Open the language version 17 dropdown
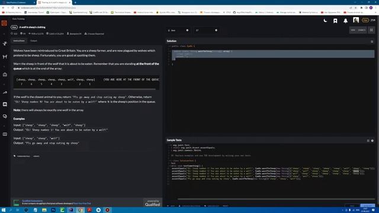Image resolution: width=379 pixels, height=213 pixels. coord(206,30)
